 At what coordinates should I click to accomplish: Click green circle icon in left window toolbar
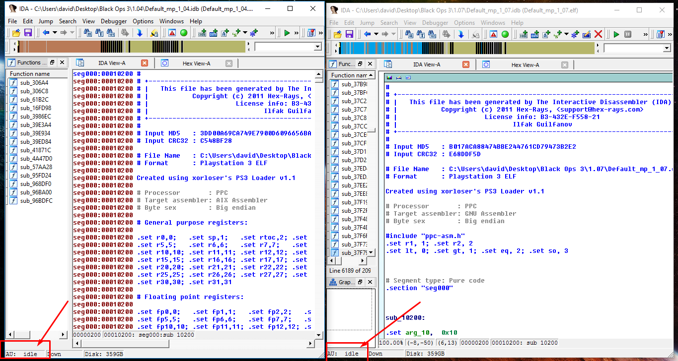[184, 33]
